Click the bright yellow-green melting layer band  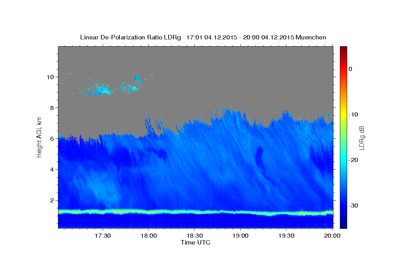coord(196,212)
